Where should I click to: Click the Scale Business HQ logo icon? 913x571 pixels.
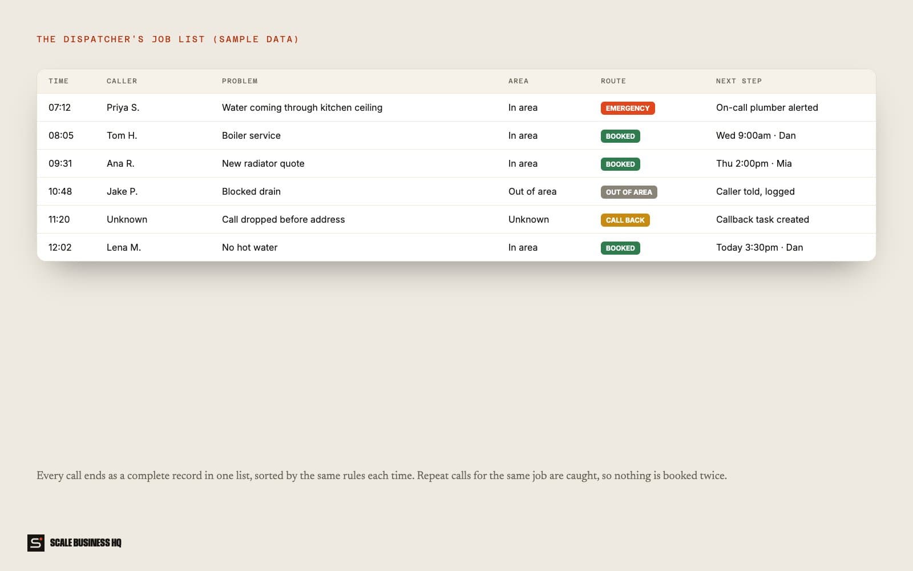(x=36, y=542)
